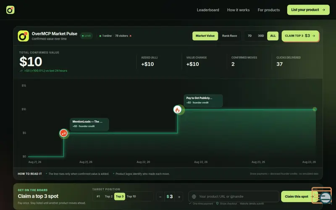This screenshot has height=210, width=336.
Task: Click the Claim this spot button
Action: point(299,197)
